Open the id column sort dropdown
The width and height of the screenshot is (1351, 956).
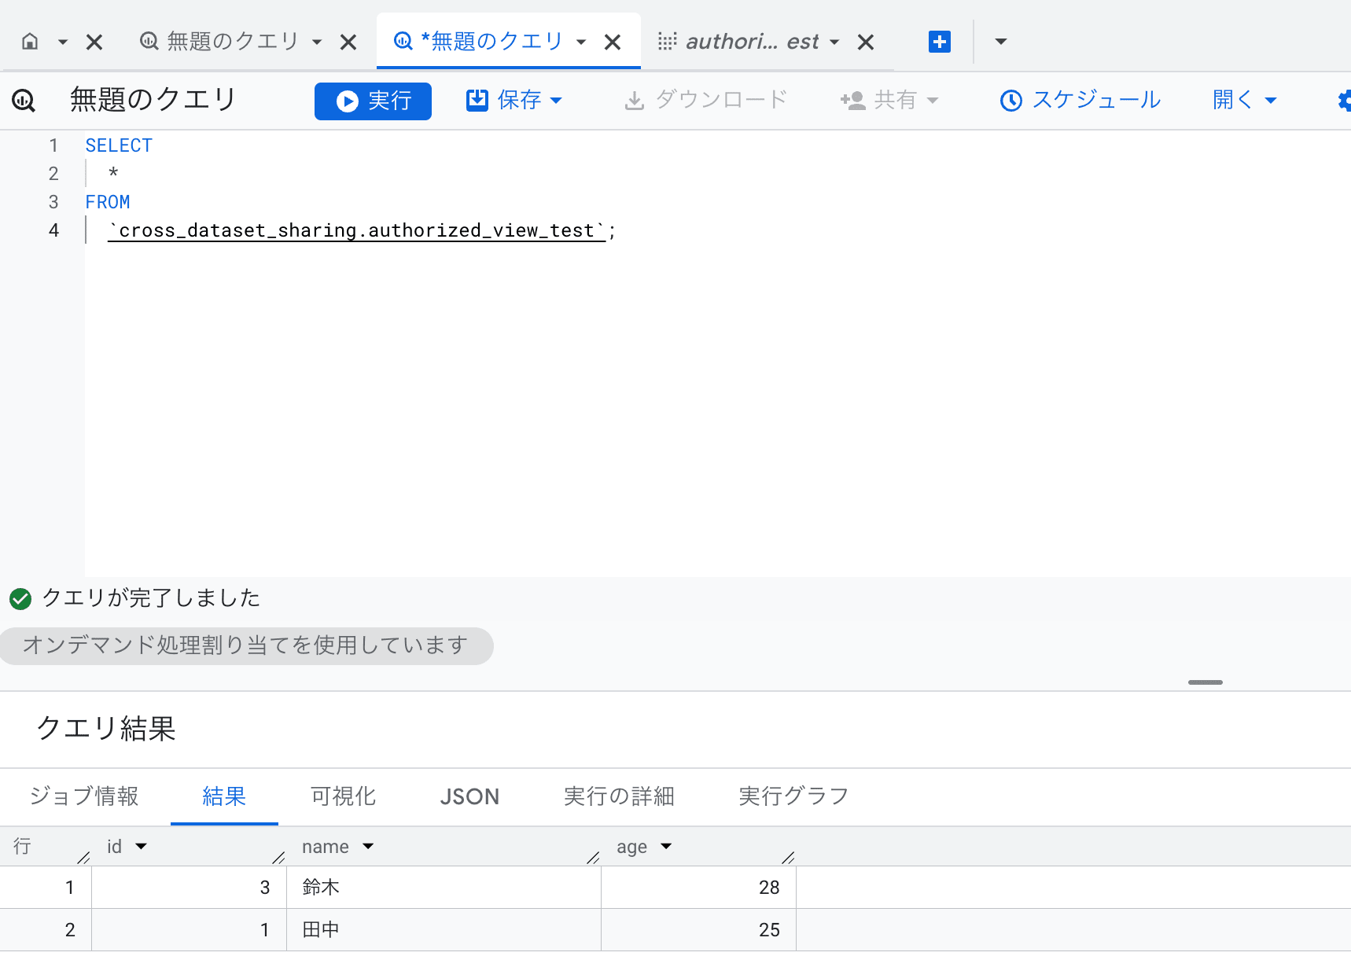click(x=142, y=846)
